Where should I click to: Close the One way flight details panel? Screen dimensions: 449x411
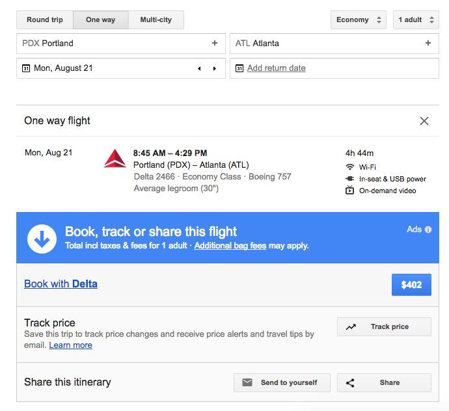click(424, 121)
